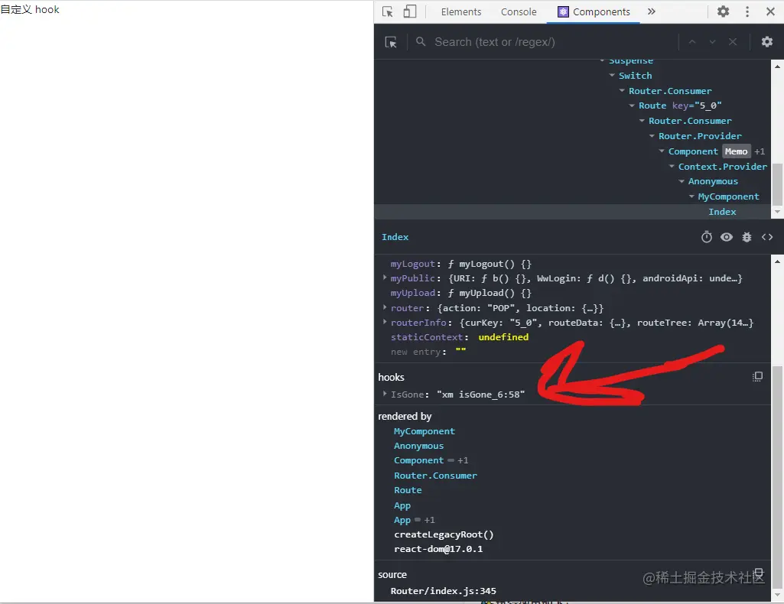Open Anonymous in rendered by list
Image resolution: width=784 pixels, height=604 pixels.
[418, 446]
